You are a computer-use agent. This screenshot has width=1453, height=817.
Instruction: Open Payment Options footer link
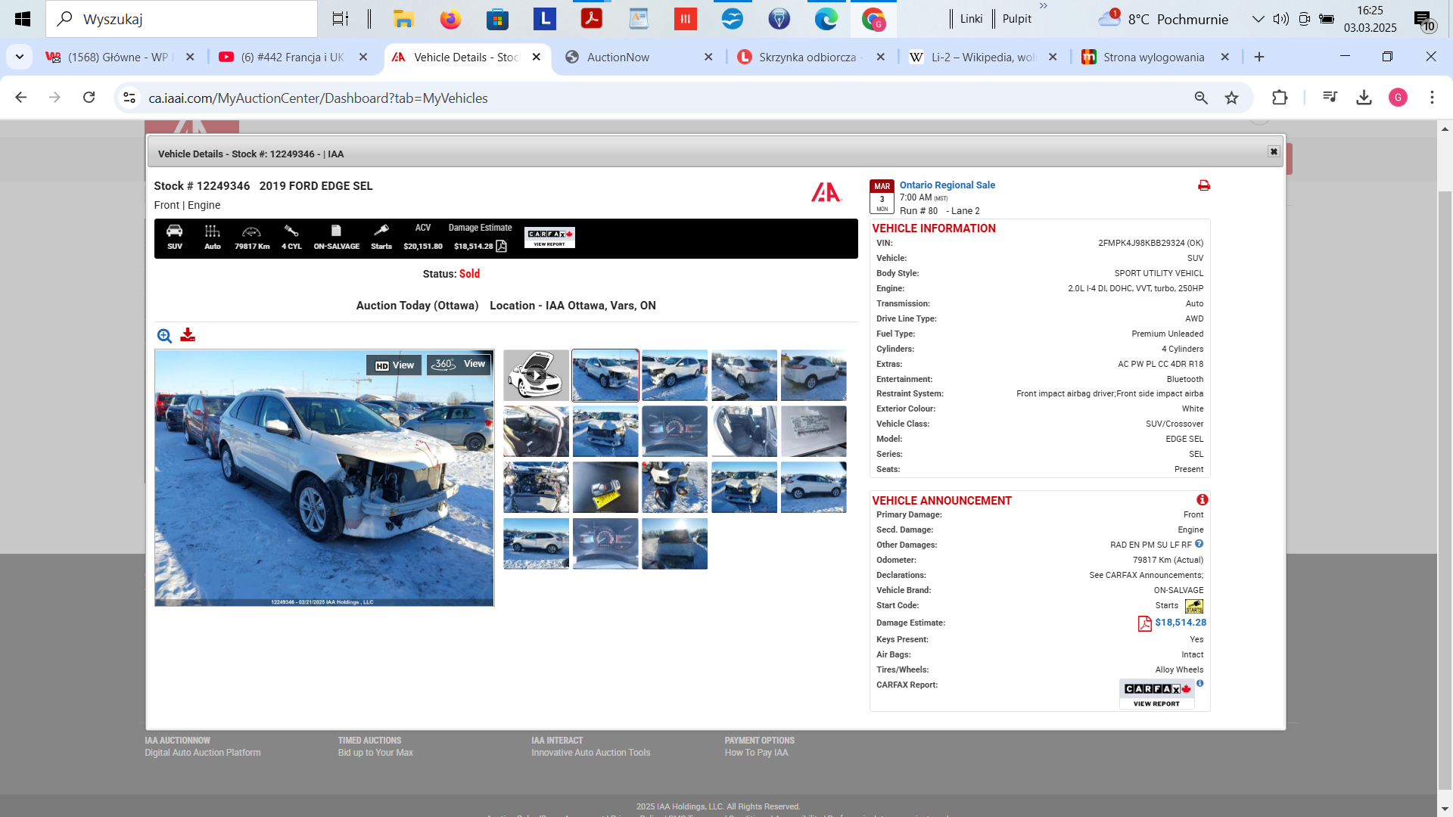(759, 741)
